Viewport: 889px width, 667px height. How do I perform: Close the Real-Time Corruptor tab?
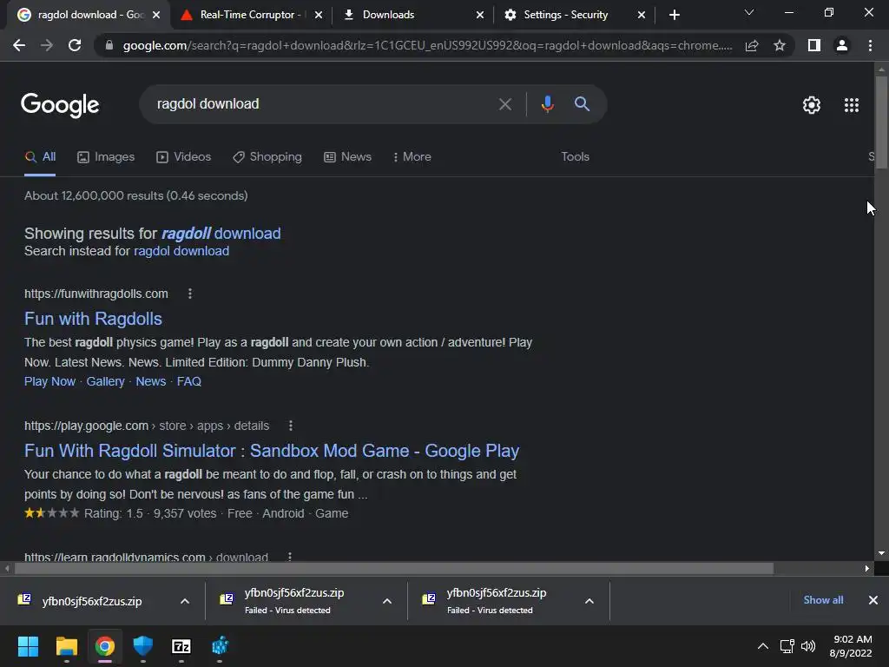319,15
